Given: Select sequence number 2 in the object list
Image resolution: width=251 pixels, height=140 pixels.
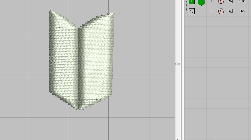Looking at the screenshot, I should tap(211, 11).
